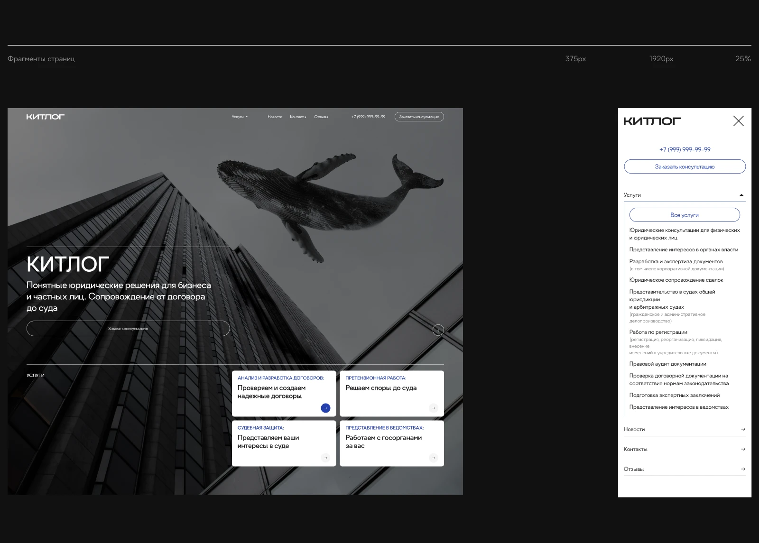Collapse the Услуги section in mobile menu
The width and height of the screenshot is (759, 543).
coord(741,195)
